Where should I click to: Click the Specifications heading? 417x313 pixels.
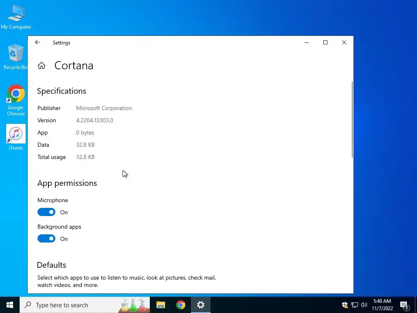tap(61, 91)
